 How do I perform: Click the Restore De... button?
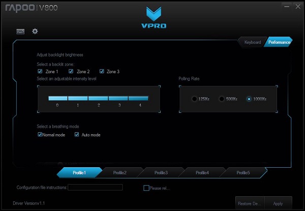click(x=250, y=203)
